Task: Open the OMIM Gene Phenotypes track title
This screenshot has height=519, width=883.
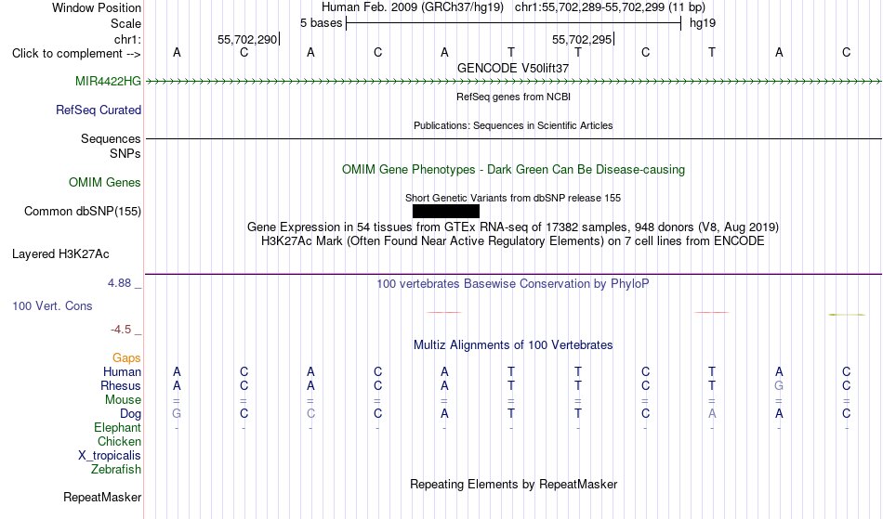Action: [x=514, y=170]
